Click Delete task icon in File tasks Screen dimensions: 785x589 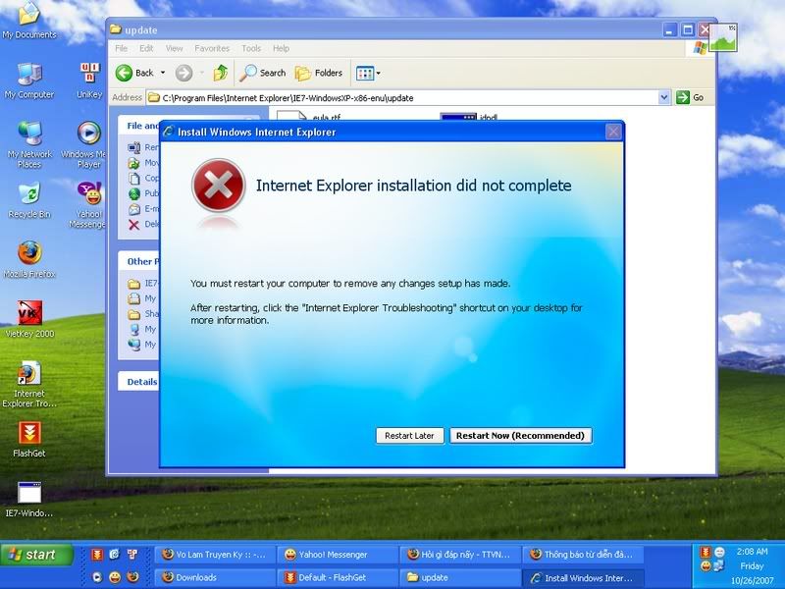tap(133, 225)
